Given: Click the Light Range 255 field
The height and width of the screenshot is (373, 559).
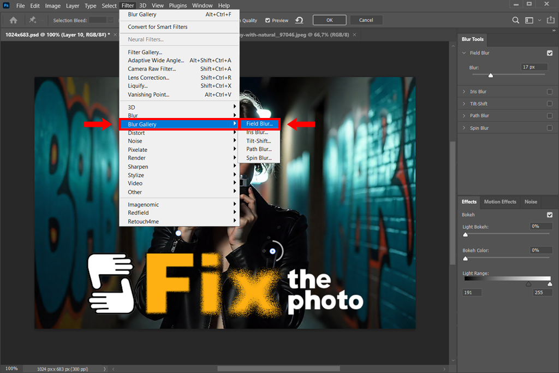Looking at the screenshot, I should point(543,292).
